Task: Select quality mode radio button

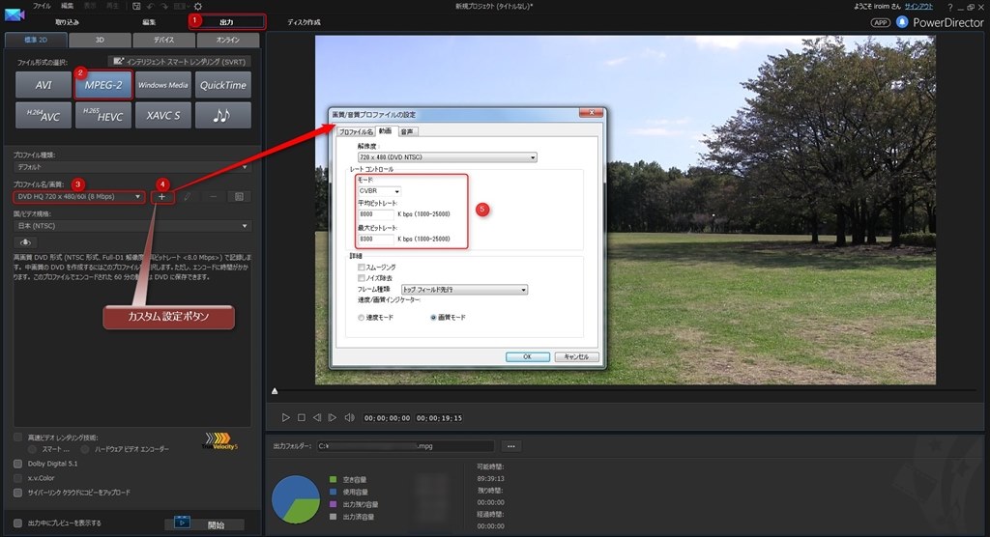Action: (433, 318)
